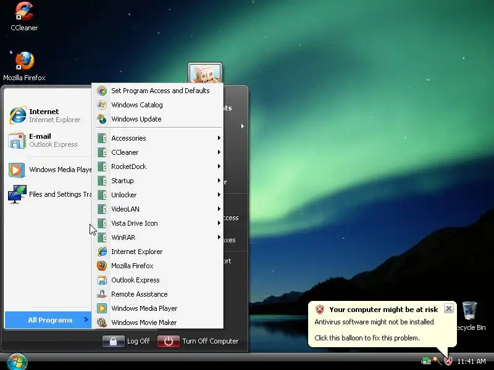This screenshot has height=370, width=494.
Task: Expand the CCleaner submenu arrow
Action: click(x=219, y=152)
